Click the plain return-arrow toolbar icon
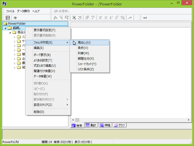The width and height of the screenshot is (194, 146). [x=111, y=18]
